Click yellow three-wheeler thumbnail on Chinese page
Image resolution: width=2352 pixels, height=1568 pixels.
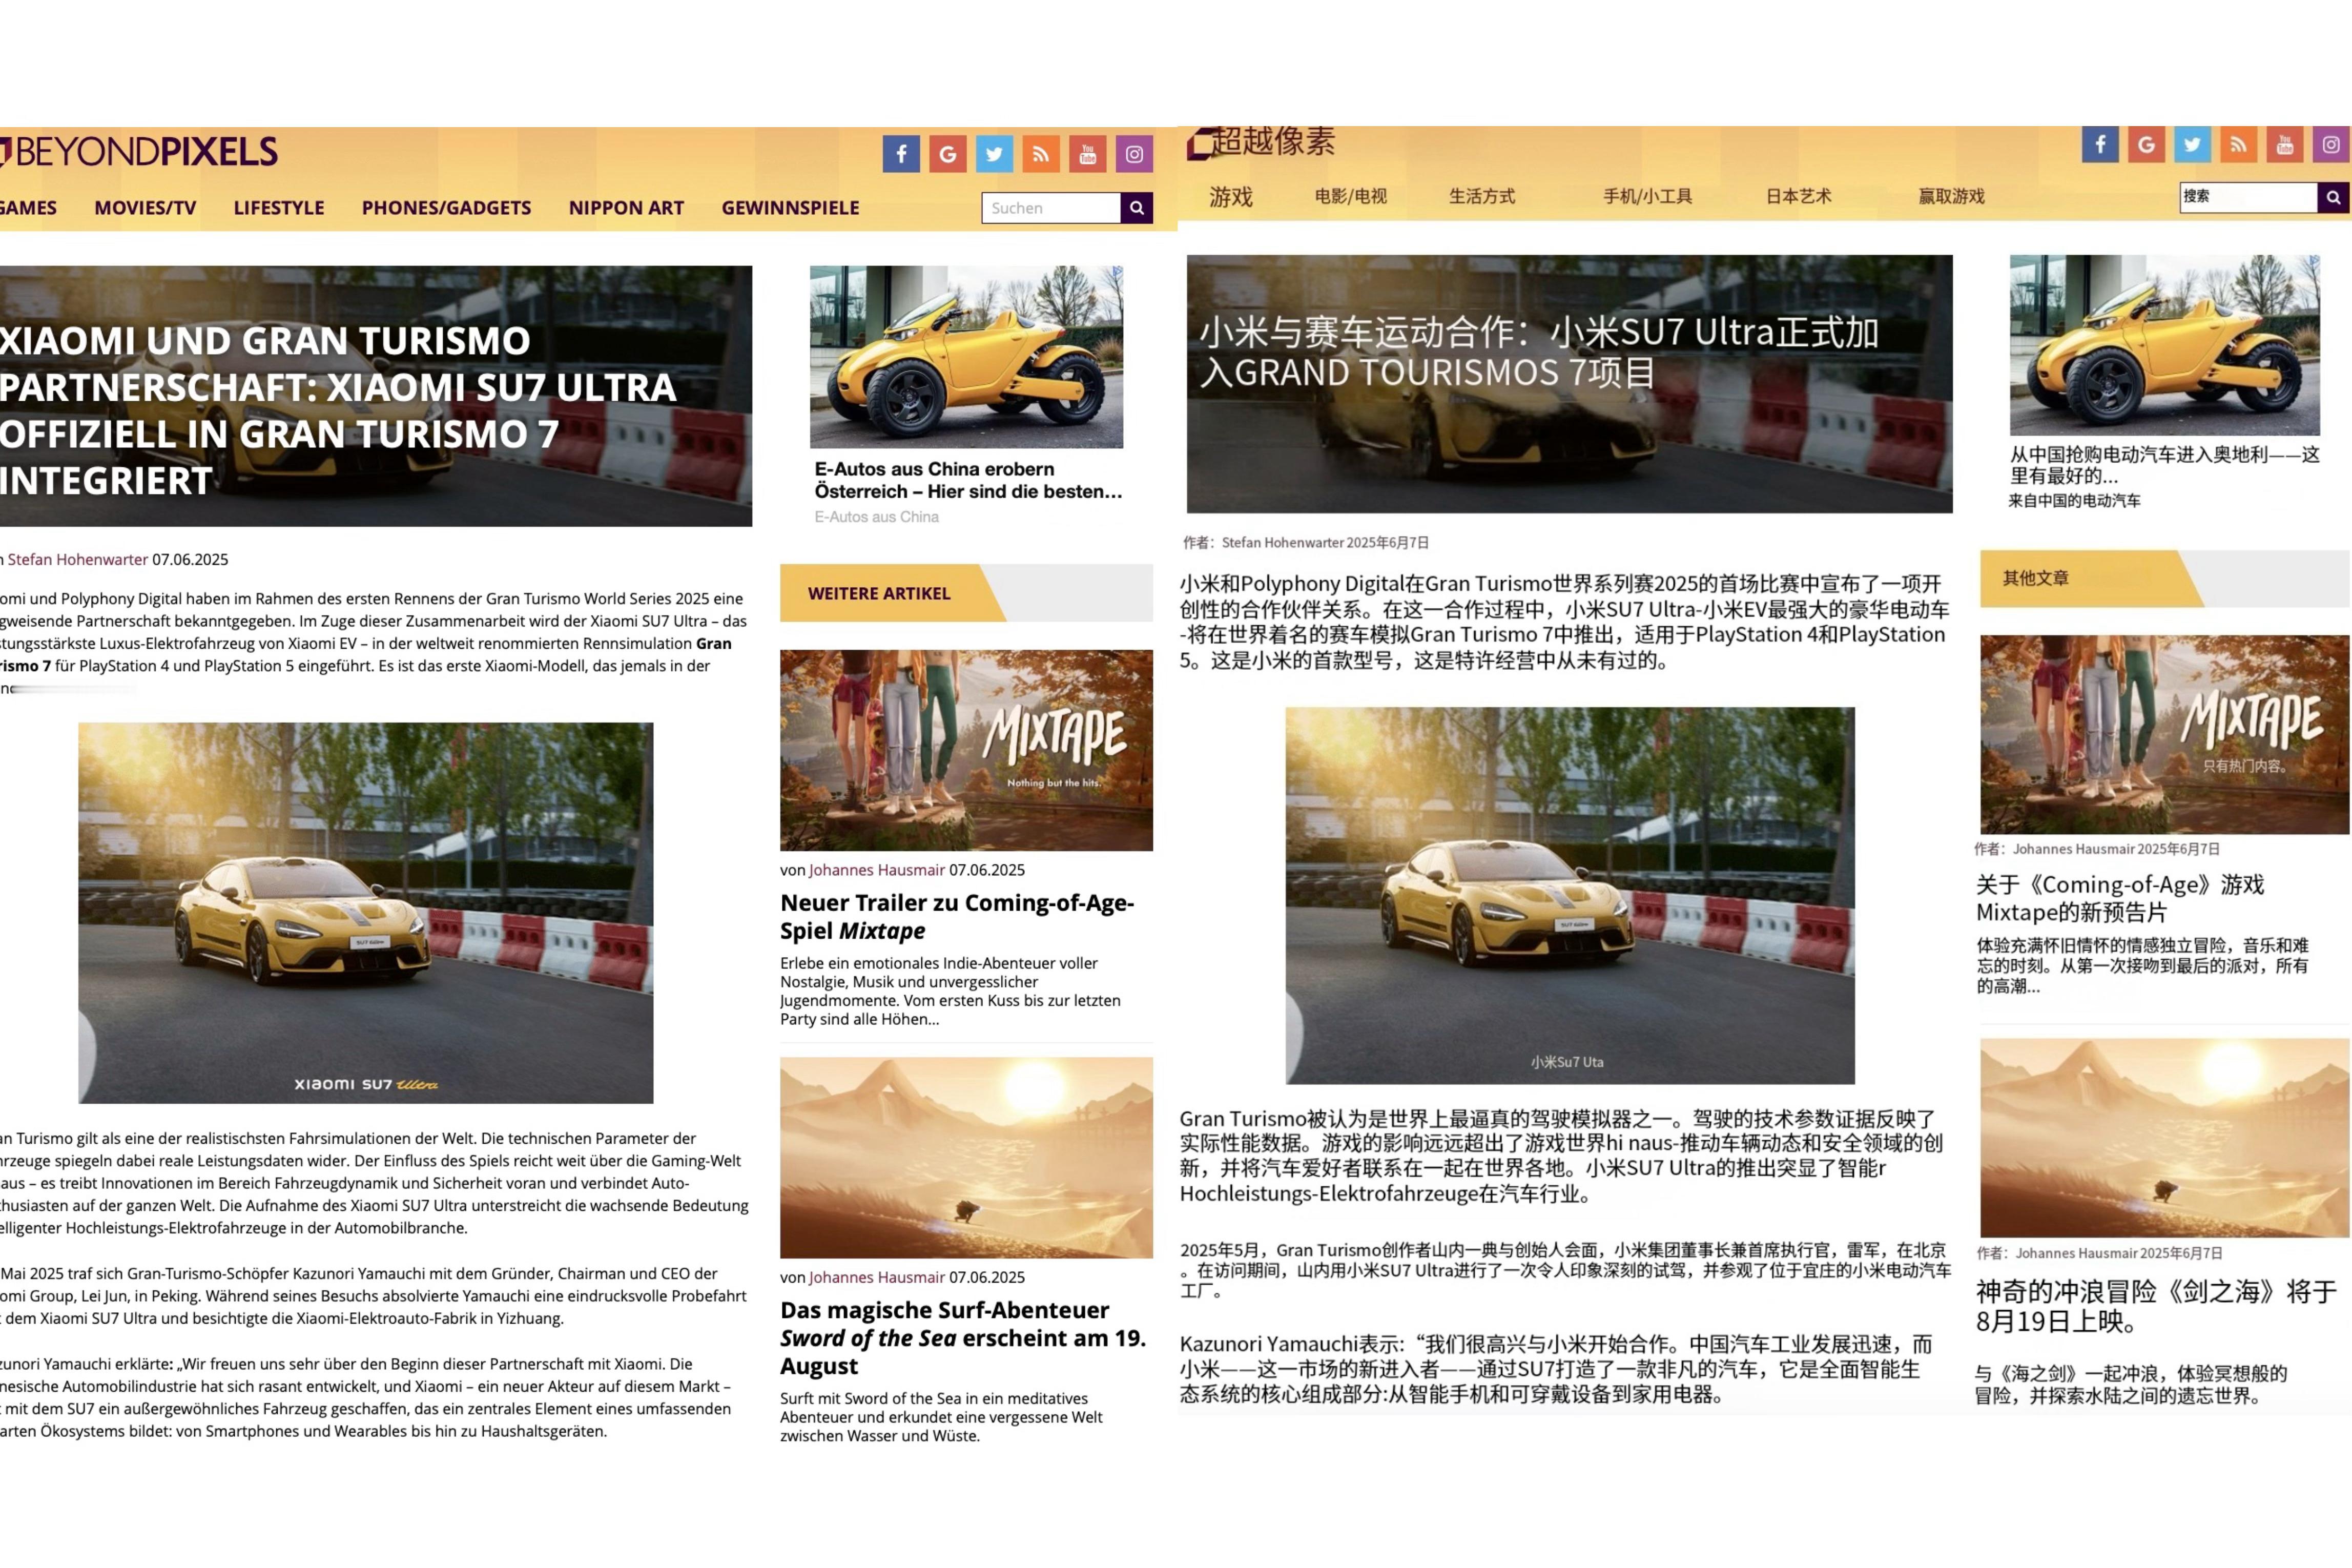point(2165,345)
